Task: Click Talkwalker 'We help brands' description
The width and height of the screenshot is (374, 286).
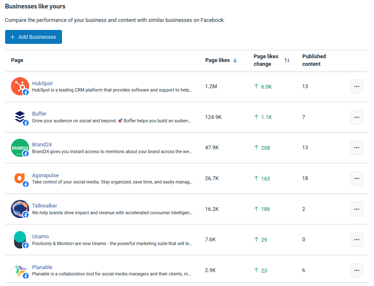Action: pos(112,213)
